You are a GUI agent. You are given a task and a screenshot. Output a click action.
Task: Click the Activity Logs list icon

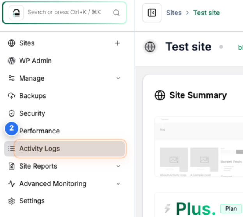pos(12,149)
